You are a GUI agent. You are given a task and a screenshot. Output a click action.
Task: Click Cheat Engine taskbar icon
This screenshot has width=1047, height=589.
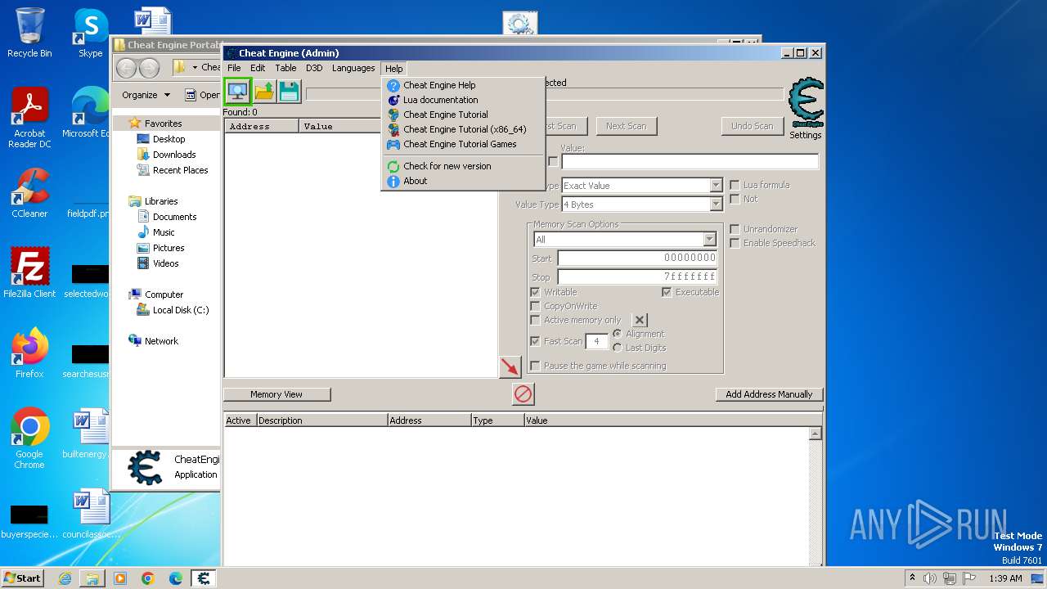pyautogui.click(x=204, y=578)
